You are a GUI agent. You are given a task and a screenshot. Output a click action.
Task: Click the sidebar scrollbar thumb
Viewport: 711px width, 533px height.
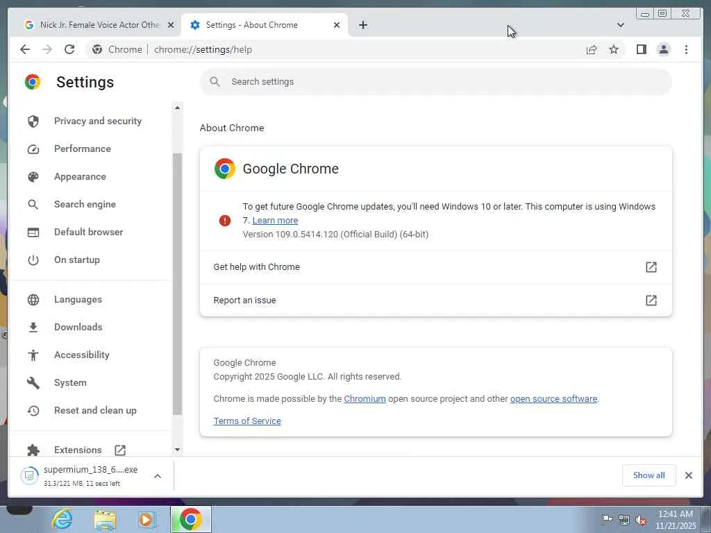(x=177, y=284)
